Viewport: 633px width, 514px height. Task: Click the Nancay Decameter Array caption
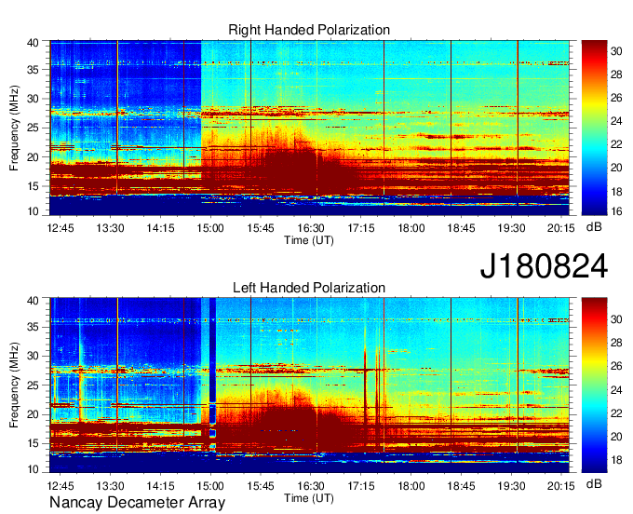[x=137, y=502]
